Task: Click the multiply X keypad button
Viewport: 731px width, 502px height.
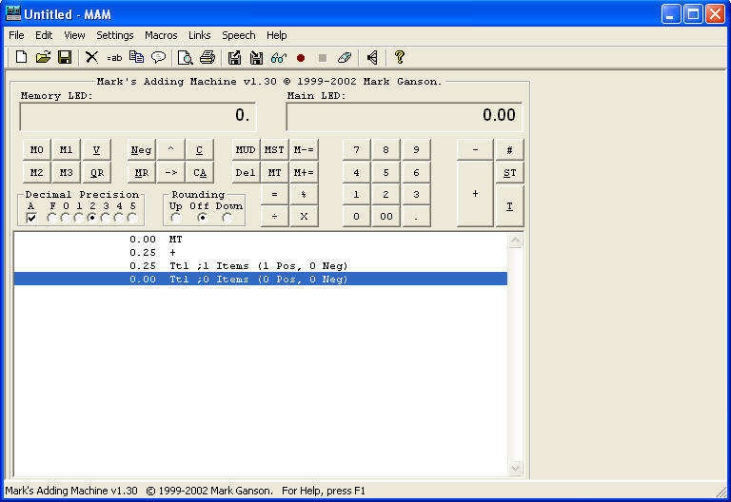Action: (x=304, y=217)
